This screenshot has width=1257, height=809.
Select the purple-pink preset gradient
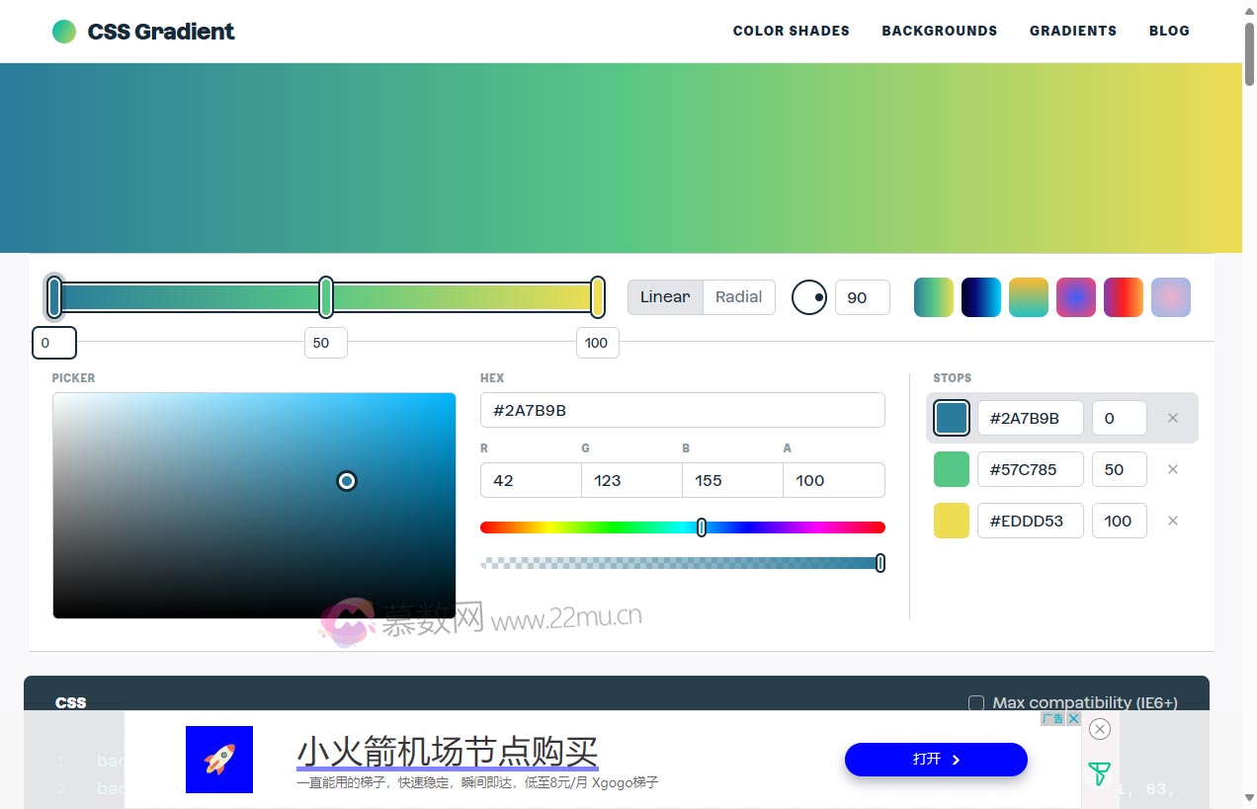1075,296
